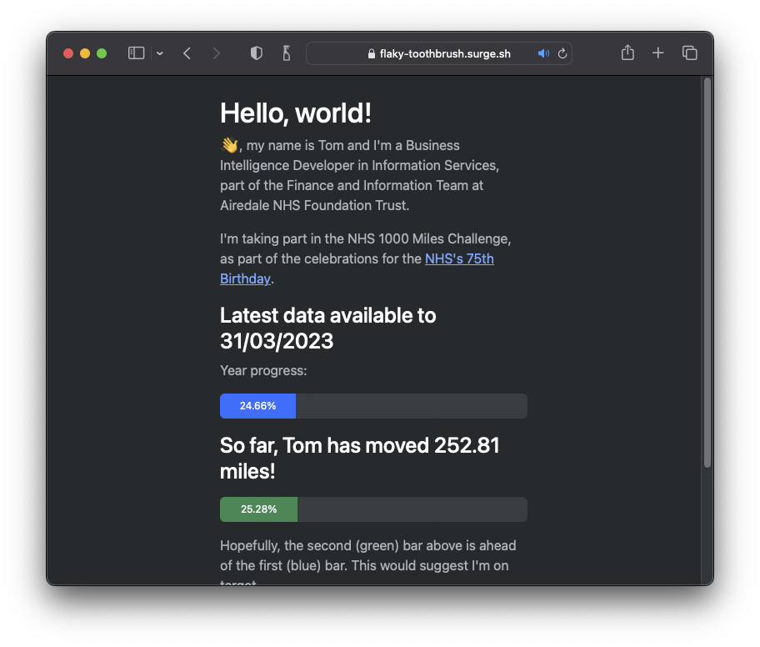Image resolution: width=760 pixels, height=647 pixels.
Task: Click the blue 24.66% progress bar
Action: pyautogui.click(x=257, y=406)
